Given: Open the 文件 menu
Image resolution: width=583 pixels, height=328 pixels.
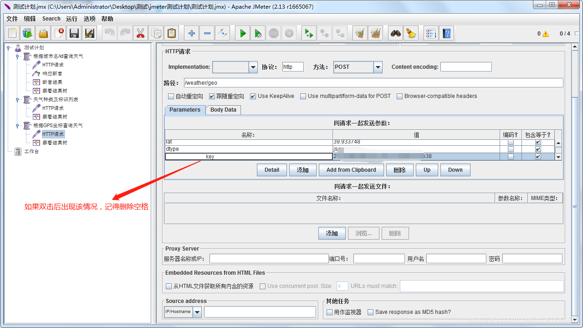Looking at the screenshot, I should coord(12,19).
